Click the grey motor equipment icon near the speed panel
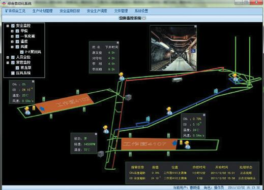 tap(101, 154)
